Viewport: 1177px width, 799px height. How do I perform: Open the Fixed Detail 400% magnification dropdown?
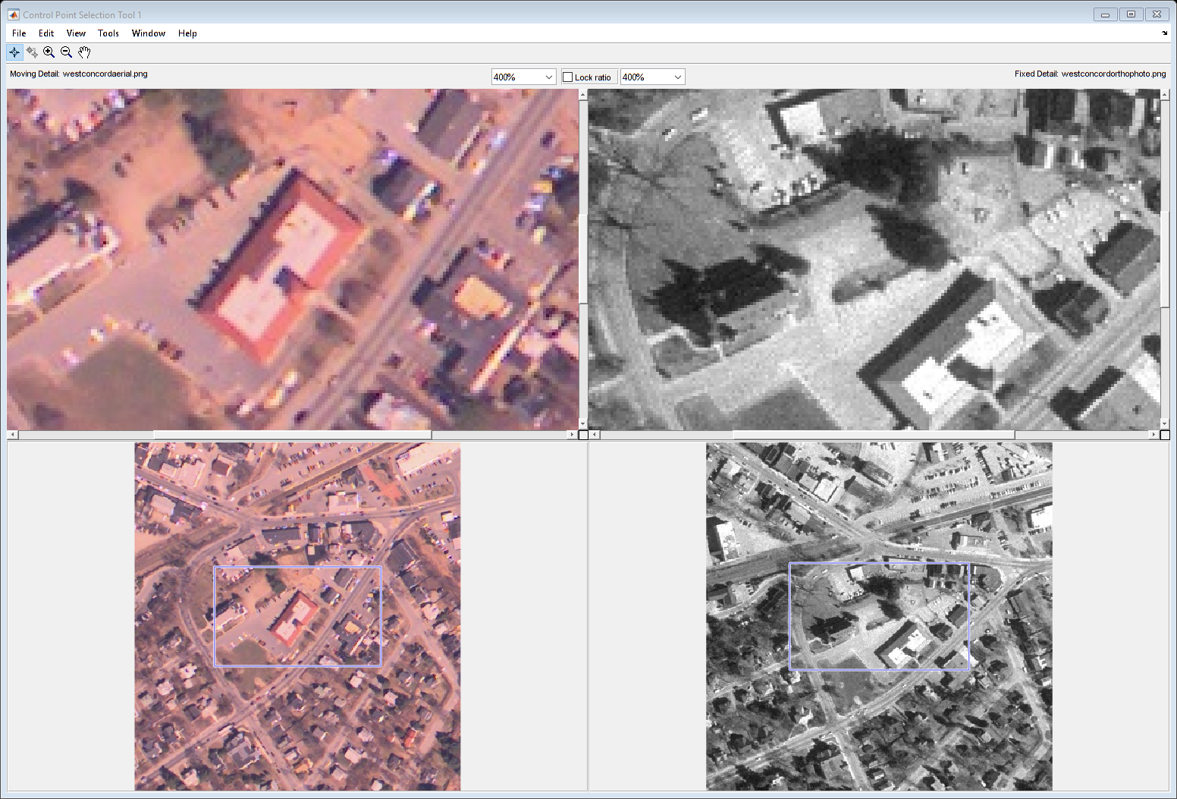pos(652,77)
